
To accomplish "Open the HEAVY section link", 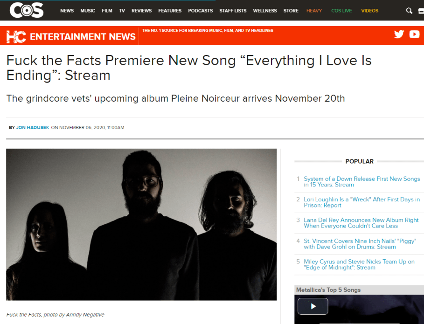I will point(314,11).
